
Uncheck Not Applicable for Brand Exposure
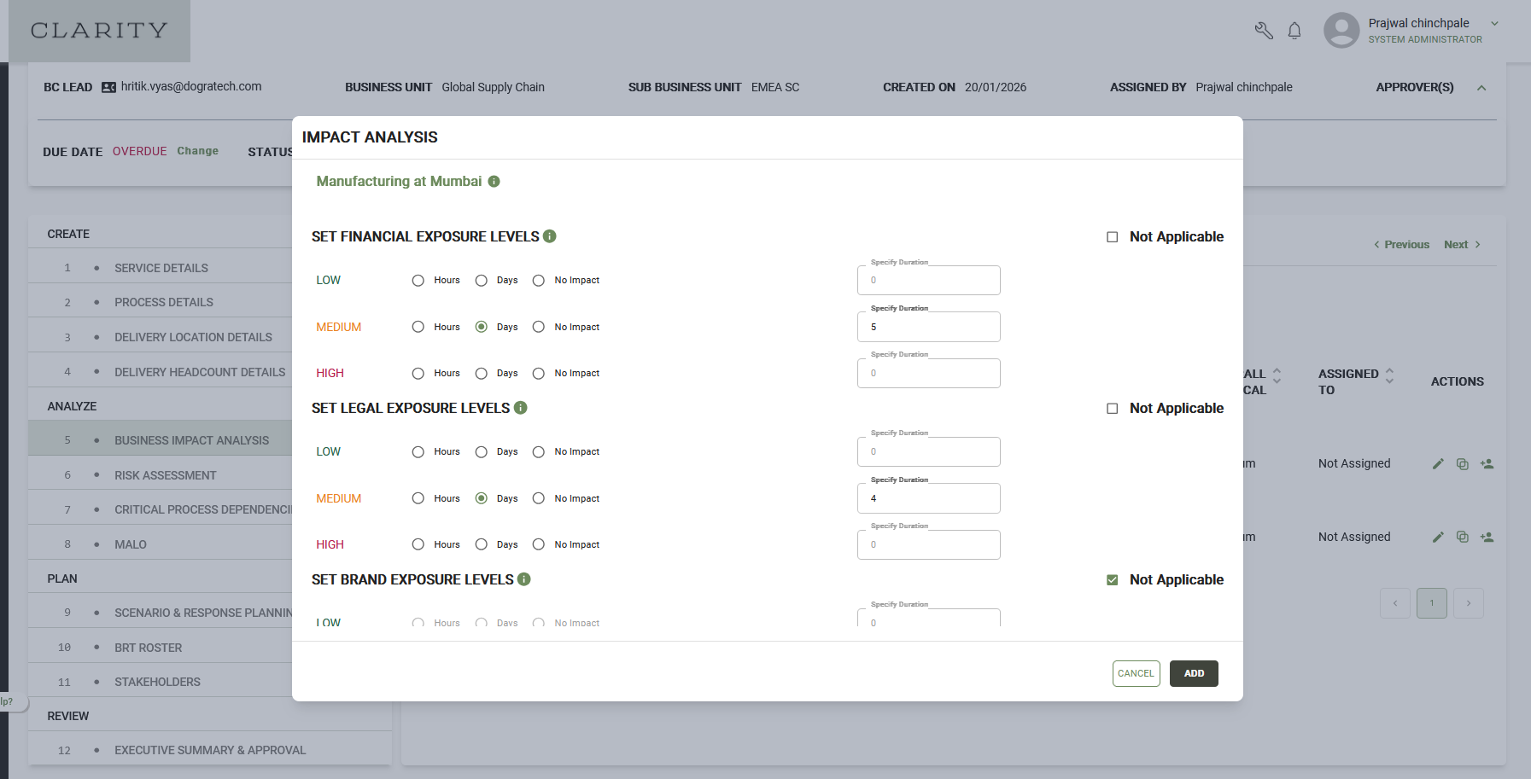1112,580
